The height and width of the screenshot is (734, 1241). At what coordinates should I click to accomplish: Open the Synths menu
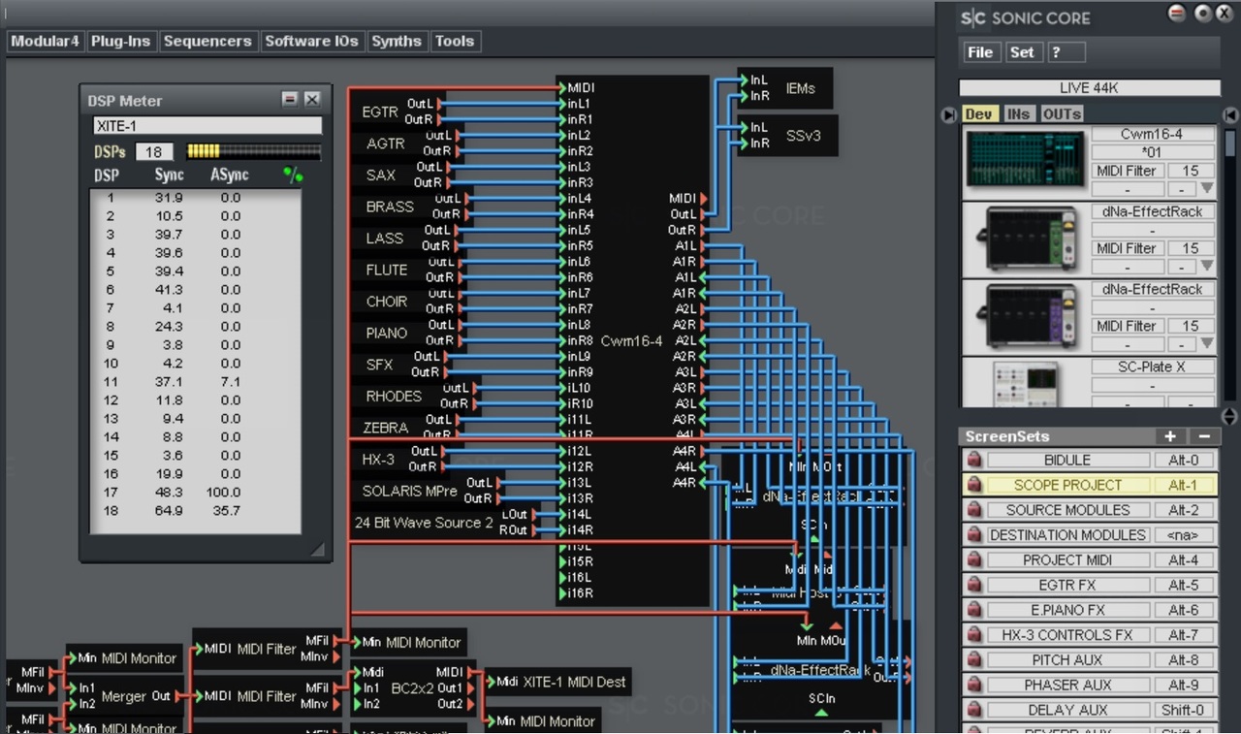pyautogui.click(x=397, y=41)
